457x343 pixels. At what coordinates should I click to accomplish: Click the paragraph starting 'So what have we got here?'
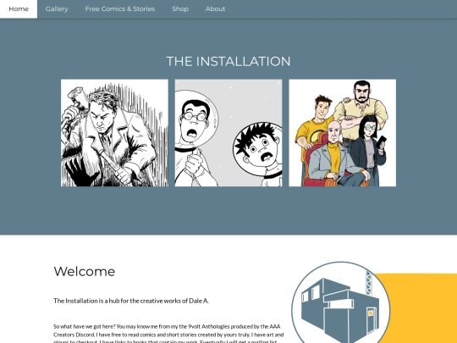click(x=168, y=334)
